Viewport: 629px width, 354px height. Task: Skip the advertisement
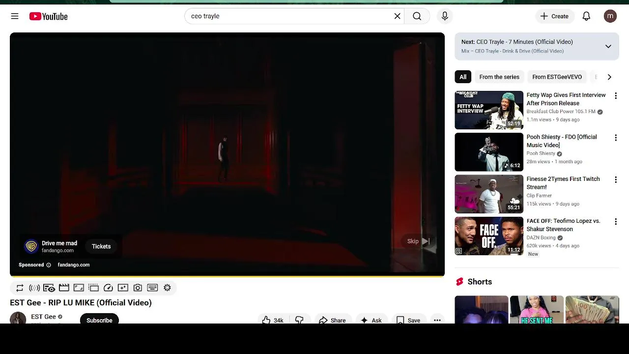[418, 241]
